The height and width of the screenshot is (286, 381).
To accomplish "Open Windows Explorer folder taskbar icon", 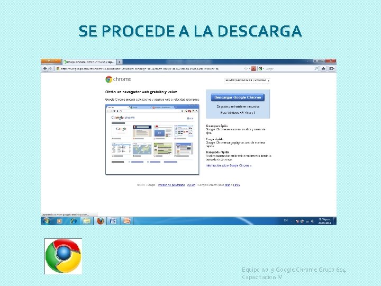I will (x=87, y=221).
